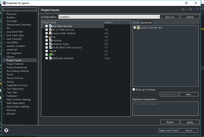Expand the Java Code Style tree node
204x137 pixels.
(4, 35)
